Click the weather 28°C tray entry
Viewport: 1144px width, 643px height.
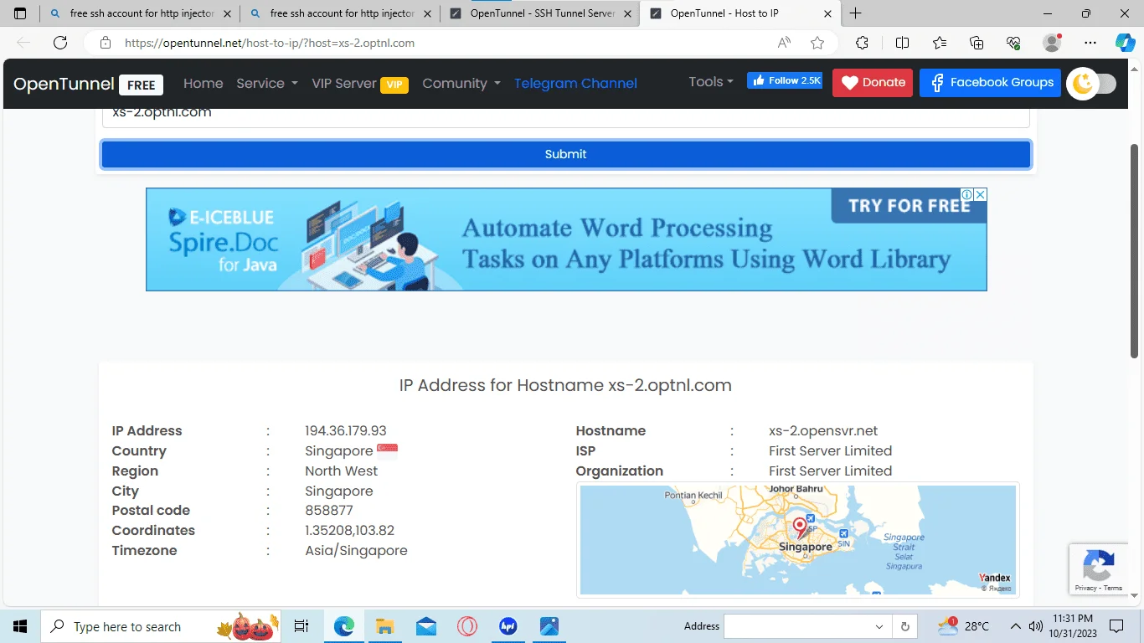tap(964, 626)
